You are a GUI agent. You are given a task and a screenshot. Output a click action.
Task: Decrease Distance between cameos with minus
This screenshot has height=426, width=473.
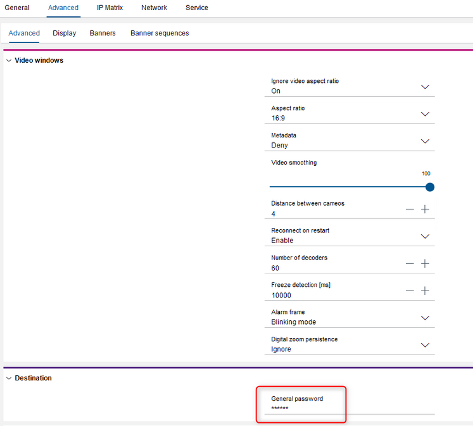(410, 209)
